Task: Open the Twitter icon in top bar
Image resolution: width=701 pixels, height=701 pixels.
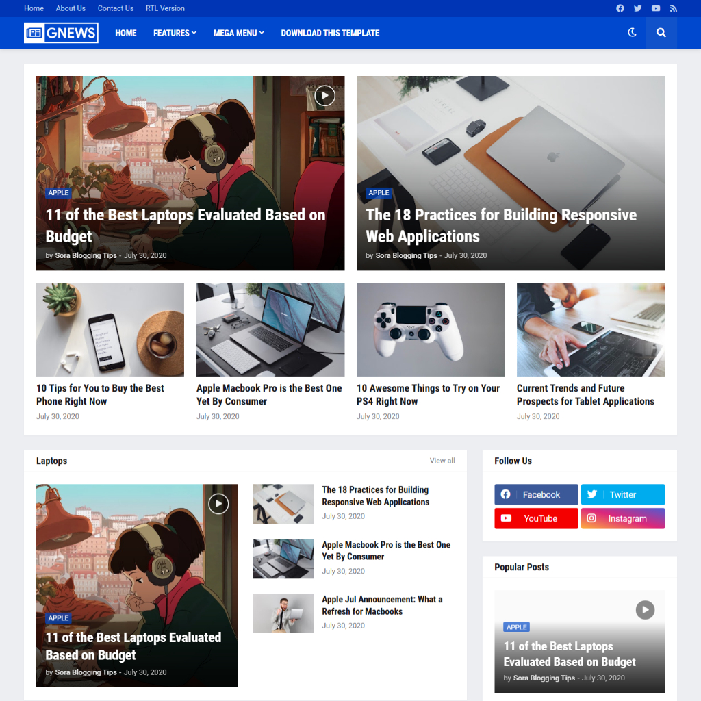Action: pyautogui.click(x=637, y=8)
